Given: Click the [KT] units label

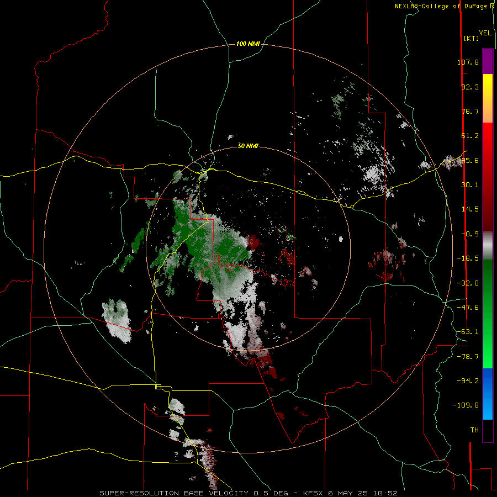Looking at the screenshot, I should coord(472,38).
